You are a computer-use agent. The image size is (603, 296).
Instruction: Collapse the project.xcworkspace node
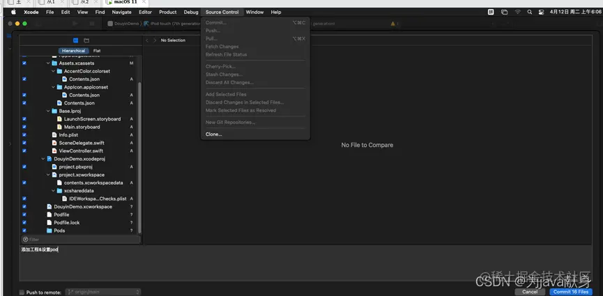tap(48, 175)
